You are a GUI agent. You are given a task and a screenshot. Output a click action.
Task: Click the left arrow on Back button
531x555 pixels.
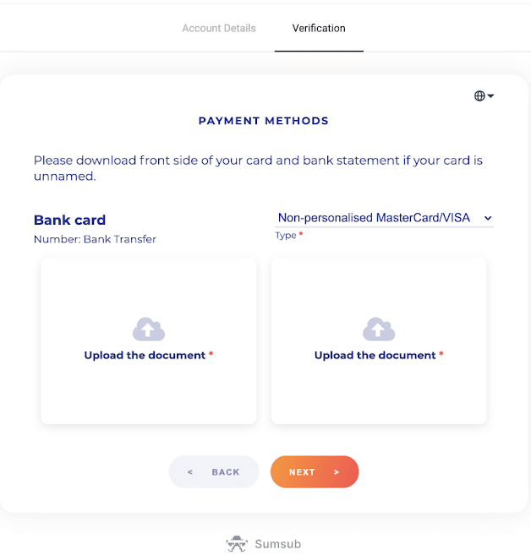[190, 472]
